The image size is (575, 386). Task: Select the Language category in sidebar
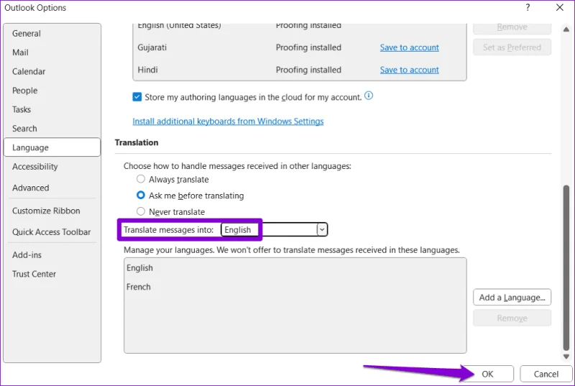[52, 147]
